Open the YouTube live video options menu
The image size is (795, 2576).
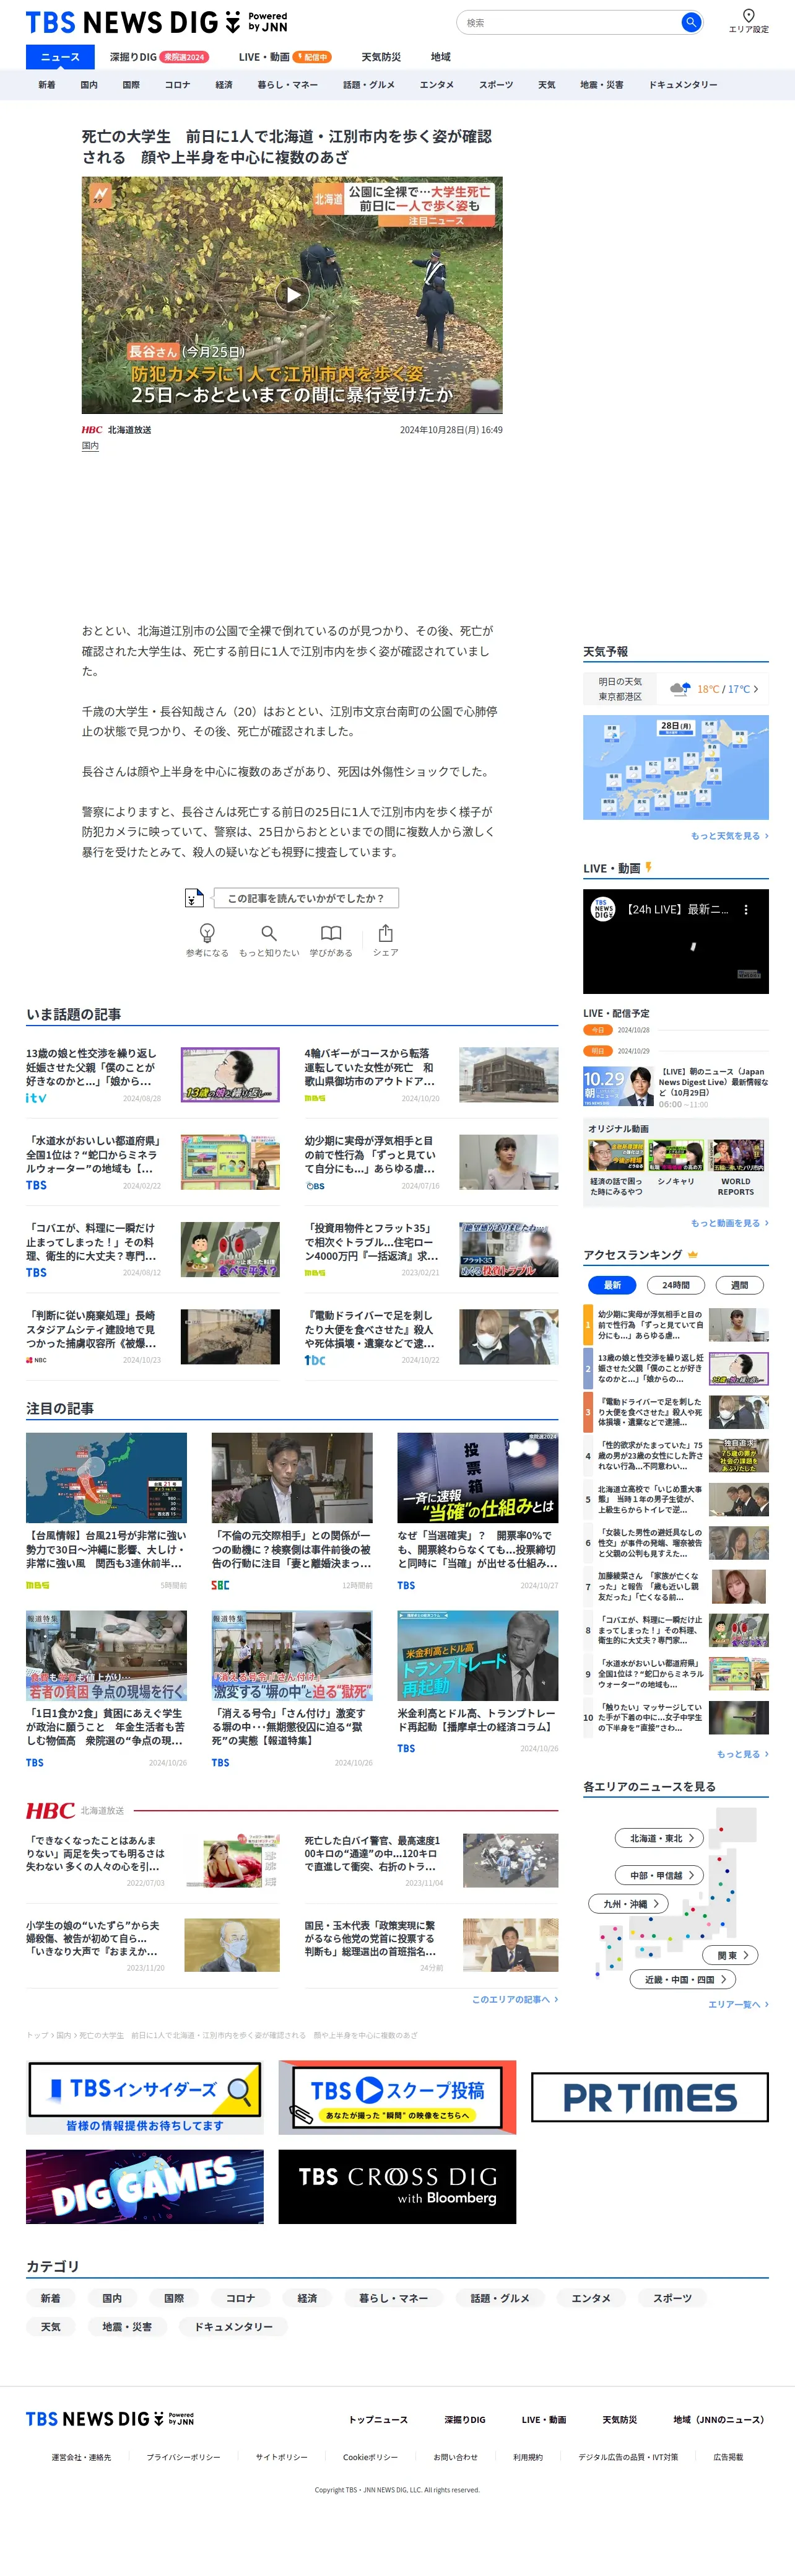point(746,909)
